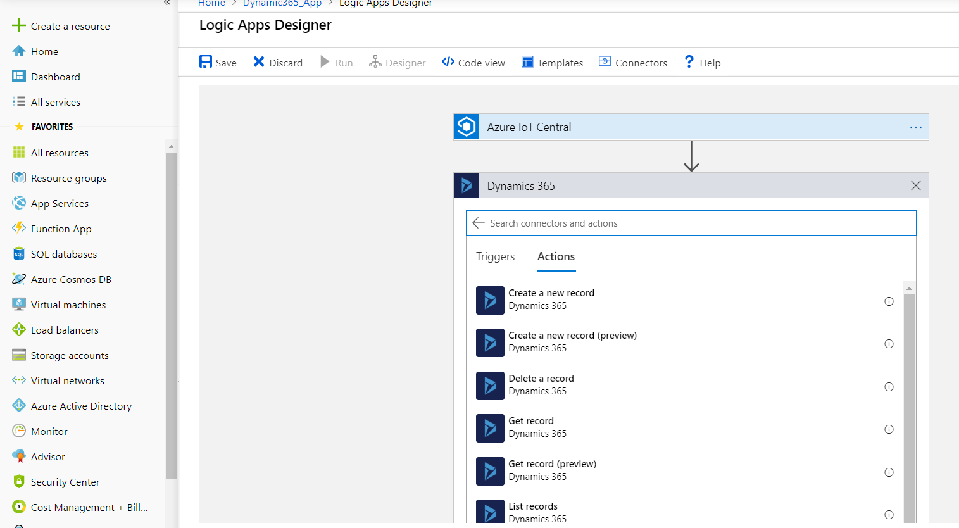Switch to the Triggers tab

tap(495, 256)
